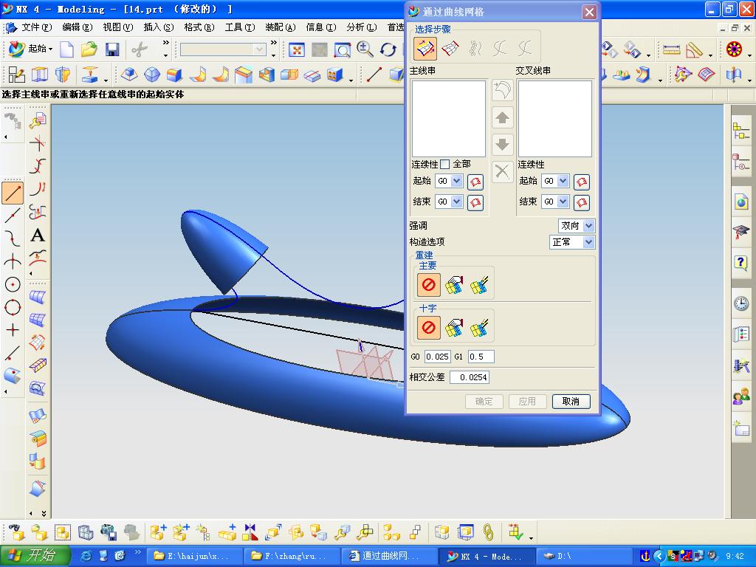Viewport: 756px width, 567px height.
Task: Click the Fit view icon
Action: coord(297,49)
